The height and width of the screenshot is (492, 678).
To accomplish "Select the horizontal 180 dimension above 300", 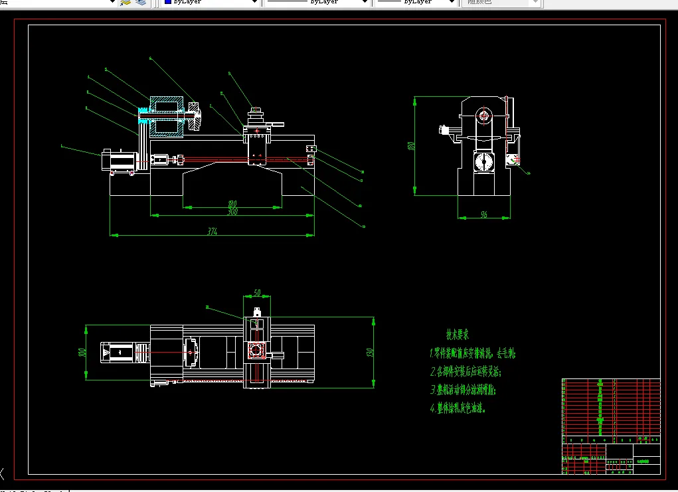I will pos(232,204).
